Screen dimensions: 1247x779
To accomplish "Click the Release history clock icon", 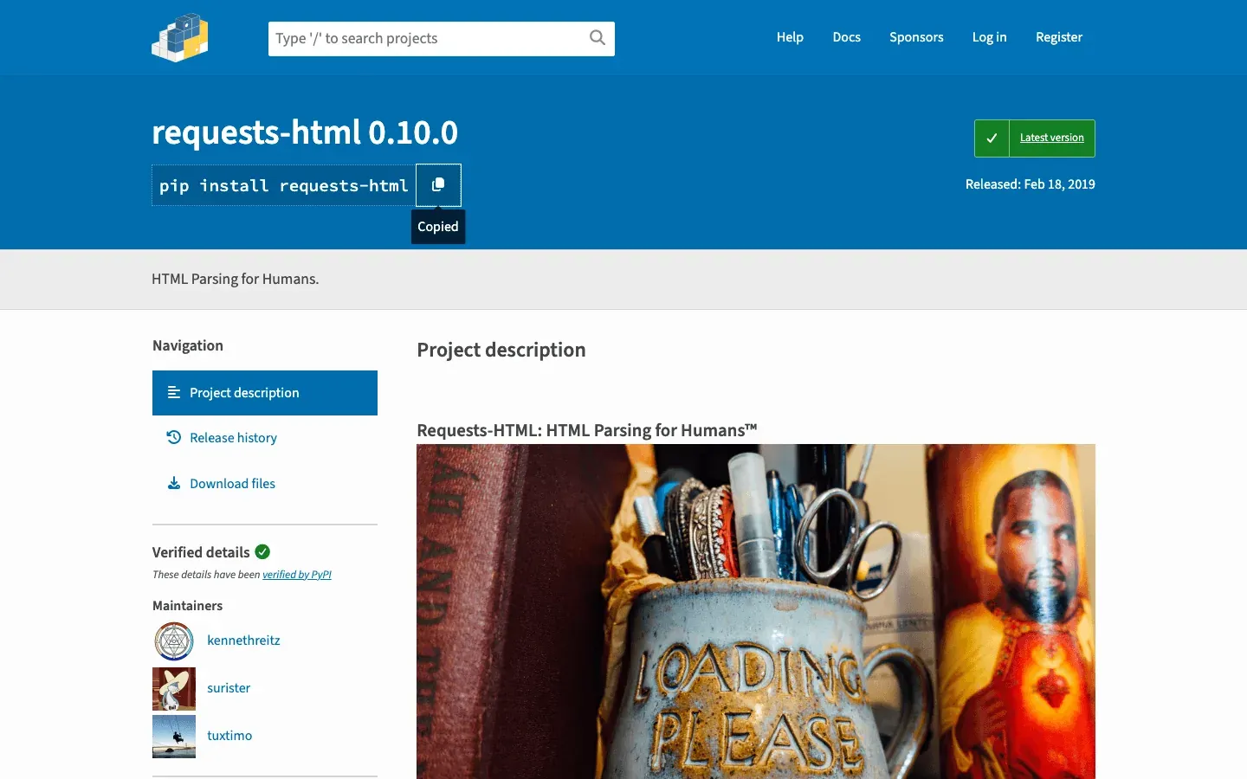I will [173, 437].
